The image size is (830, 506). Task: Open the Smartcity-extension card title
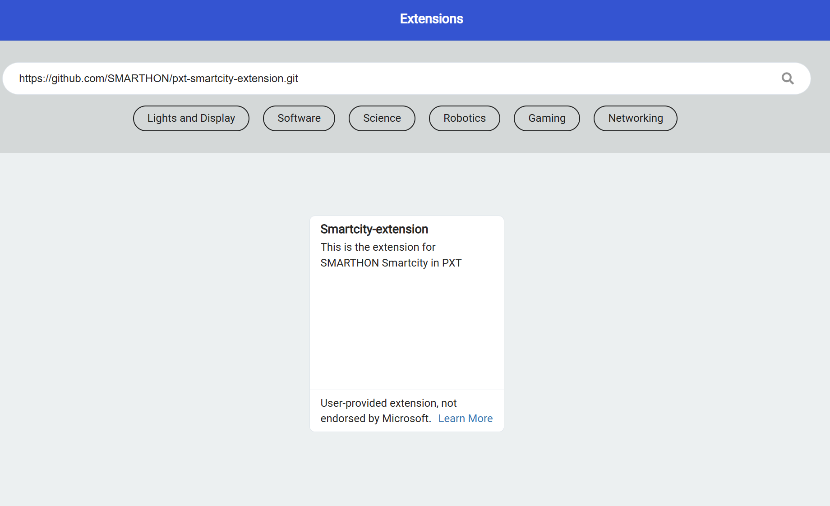point(374,229)
